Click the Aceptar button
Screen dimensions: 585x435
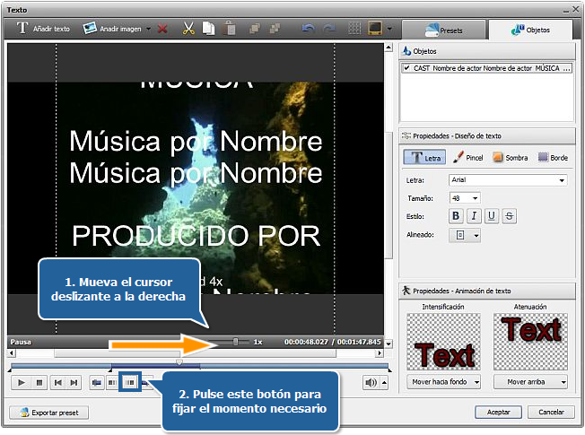[498, 412]
